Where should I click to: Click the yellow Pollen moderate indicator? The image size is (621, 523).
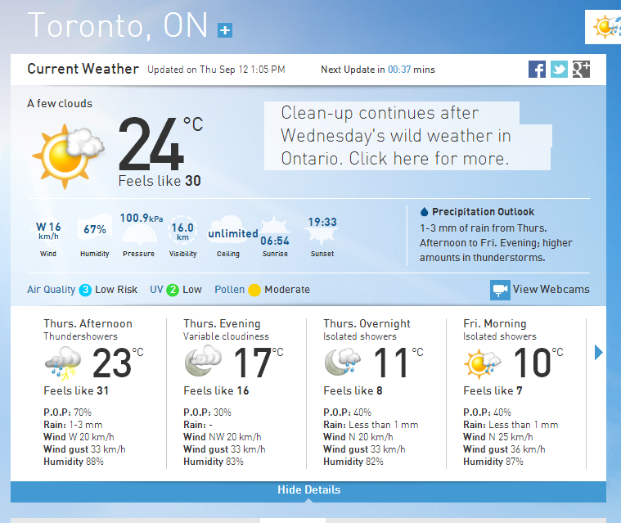pyautogui.click(x=254, y=290)
